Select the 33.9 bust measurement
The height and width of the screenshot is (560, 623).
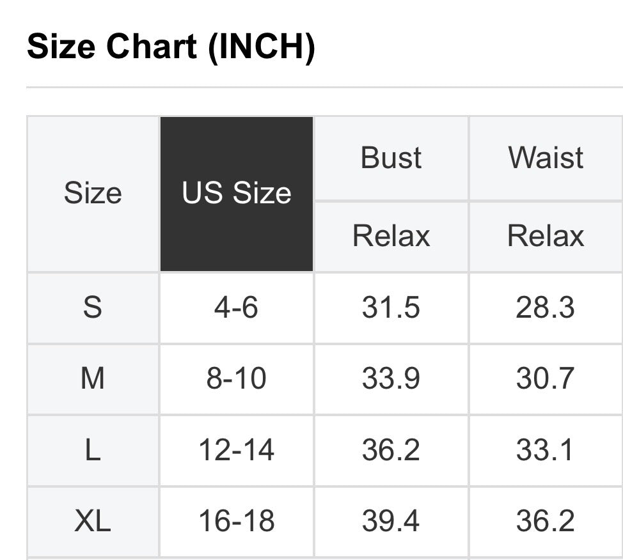click(391, 379)
